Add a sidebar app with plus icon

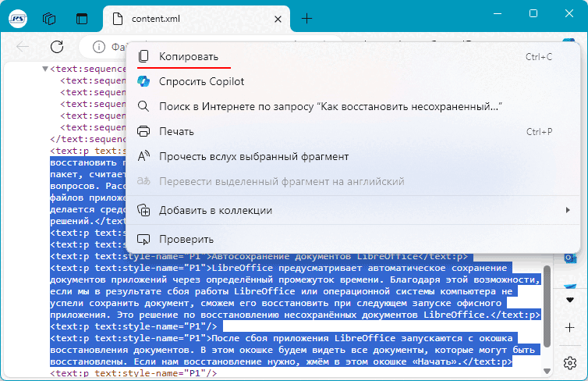570,327
